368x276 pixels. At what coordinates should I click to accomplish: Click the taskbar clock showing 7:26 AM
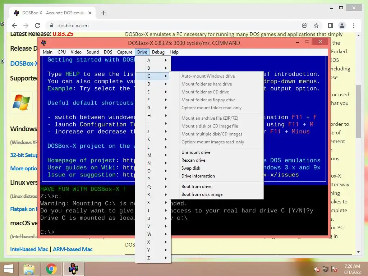(352, 269)
